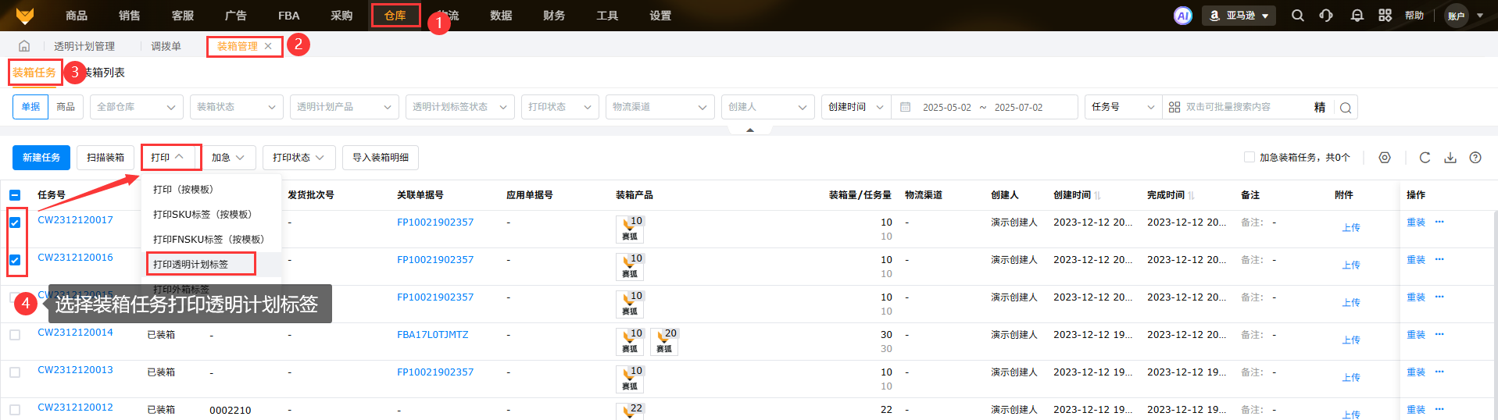Open the 透明计划产品 dropdown

tap(345, 107)
